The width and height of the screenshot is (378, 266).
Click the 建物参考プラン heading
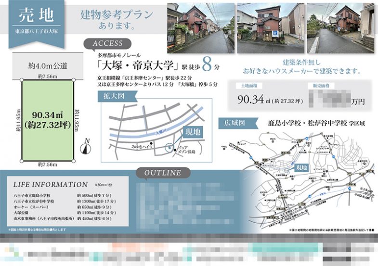pos(117,15)
